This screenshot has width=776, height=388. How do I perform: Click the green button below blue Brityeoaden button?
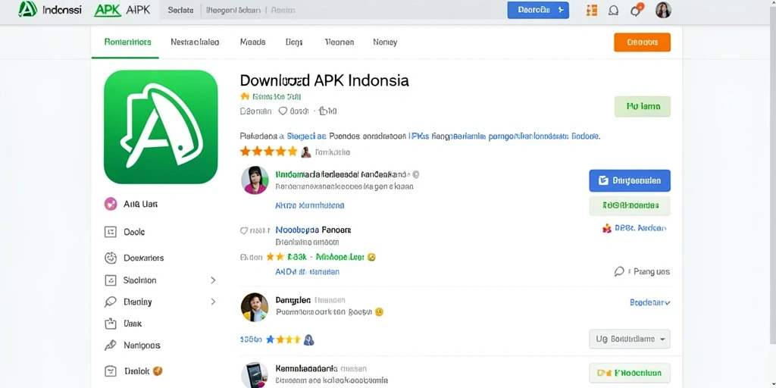coord(630,205)
